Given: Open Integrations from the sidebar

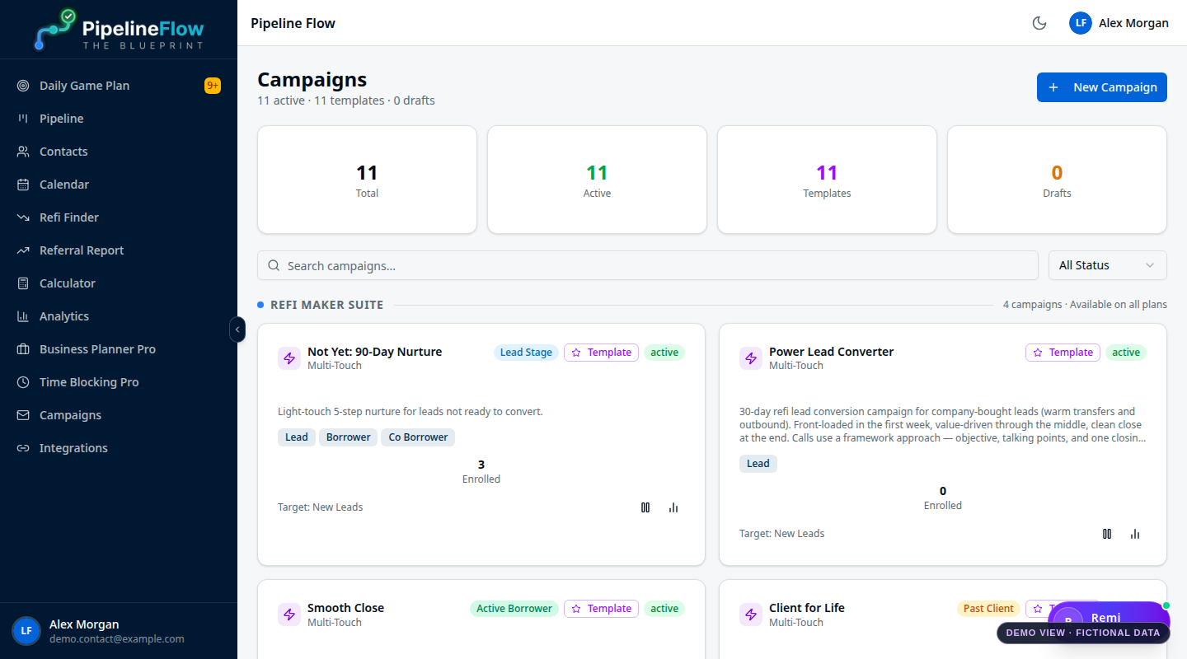Looking at the screenshot, I should (x=119, y=448).
